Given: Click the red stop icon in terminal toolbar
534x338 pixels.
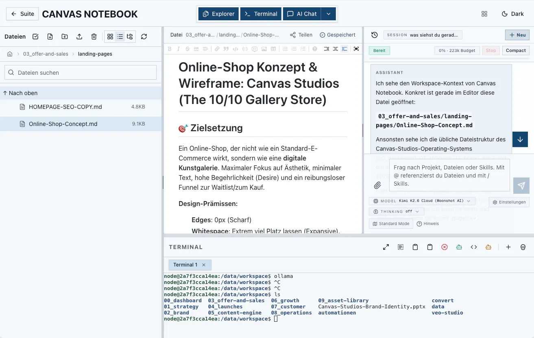Looking at the screenshot, I should tap(445, 247).
